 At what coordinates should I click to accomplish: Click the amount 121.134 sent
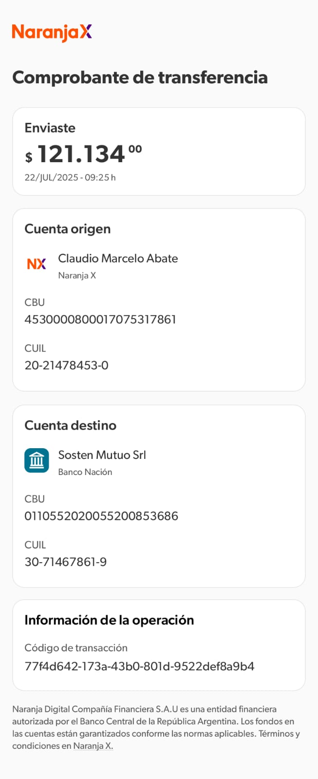pyautogui.click(x=82, y=154)
